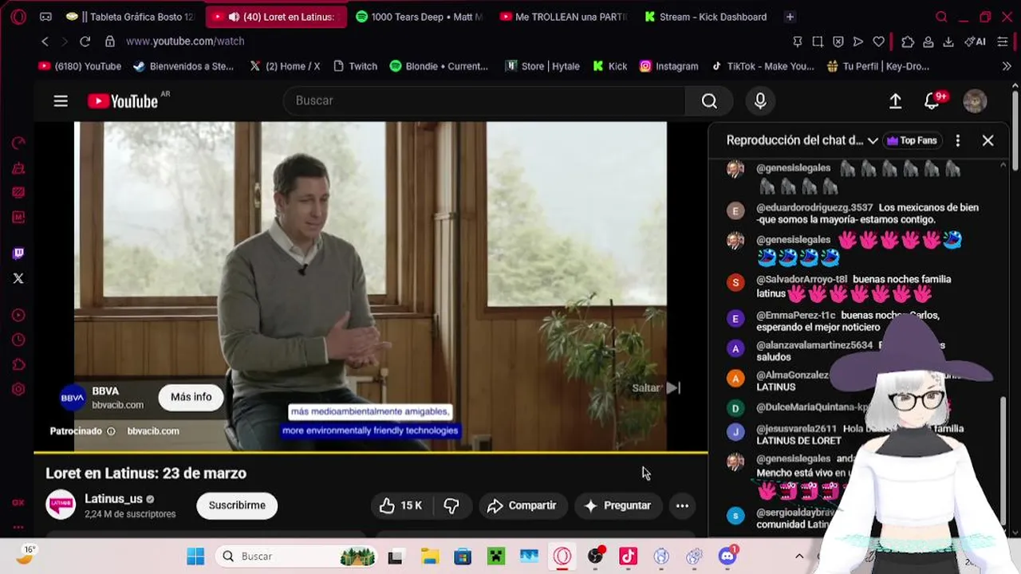Open the Instagram bookmark
This screenshot has height=574, width=1021.
tap(668, 66)
